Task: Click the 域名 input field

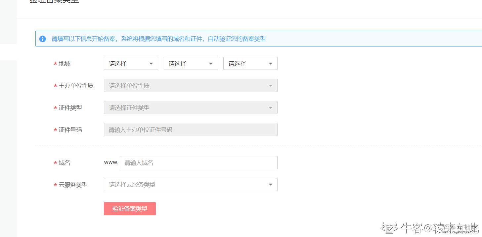Action: coord(198,163)
